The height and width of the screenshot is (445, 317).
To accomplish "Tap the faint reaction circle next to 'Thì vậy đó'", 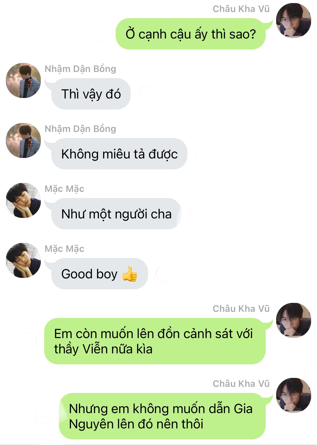I will (146, 94).
